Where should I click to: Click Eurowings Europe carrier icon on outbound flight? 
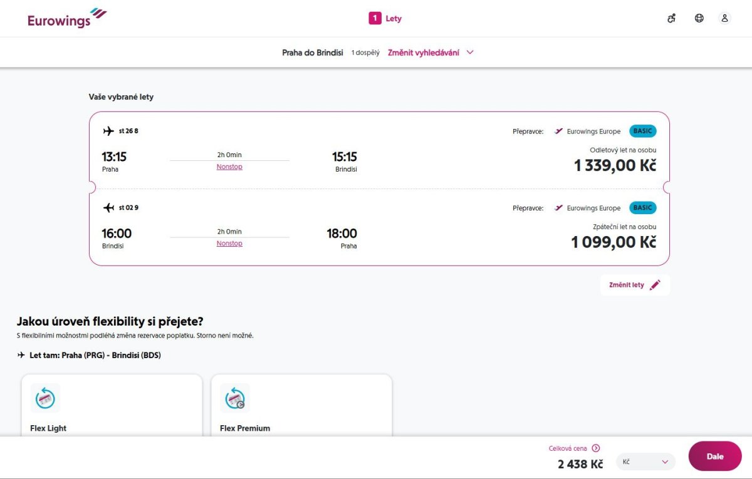[558, 131]
